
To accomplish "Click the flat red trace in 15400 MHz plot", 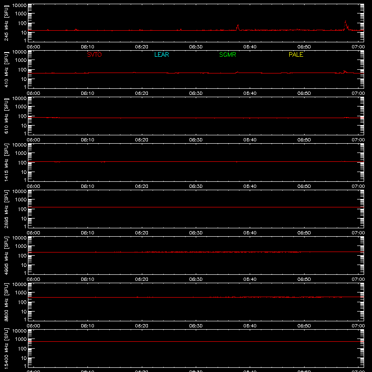I will pyautogui.click(x=196, y=342).
